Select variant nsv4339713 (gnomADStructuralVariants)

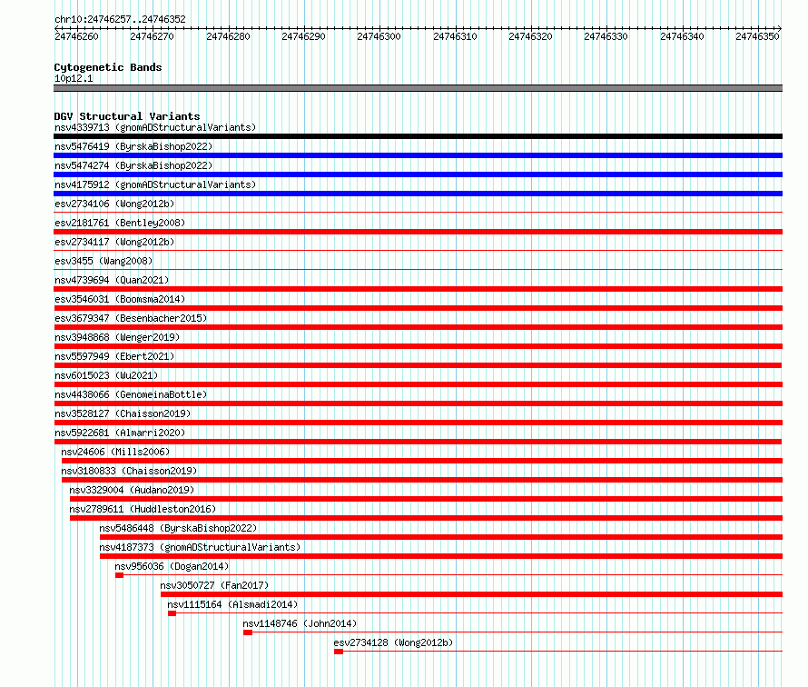coord(155,127)
